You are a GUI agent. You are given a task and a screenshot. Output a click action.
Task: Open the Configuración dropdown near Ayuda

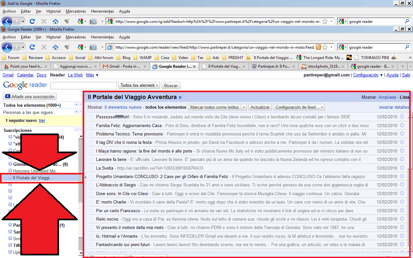point(368,75)
